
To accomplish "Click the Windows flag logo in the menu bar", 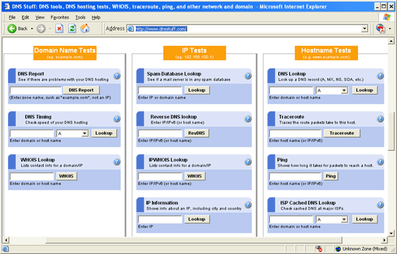I will [386, 17].
